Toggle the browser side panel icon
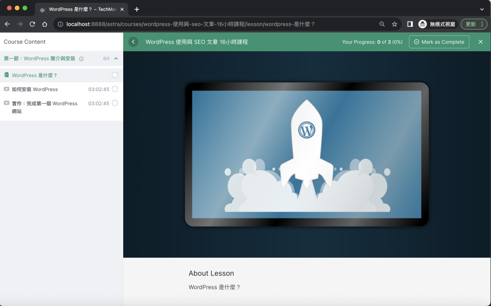The height and width of the screenshot is (306, 491). click(x=410, y=24)
